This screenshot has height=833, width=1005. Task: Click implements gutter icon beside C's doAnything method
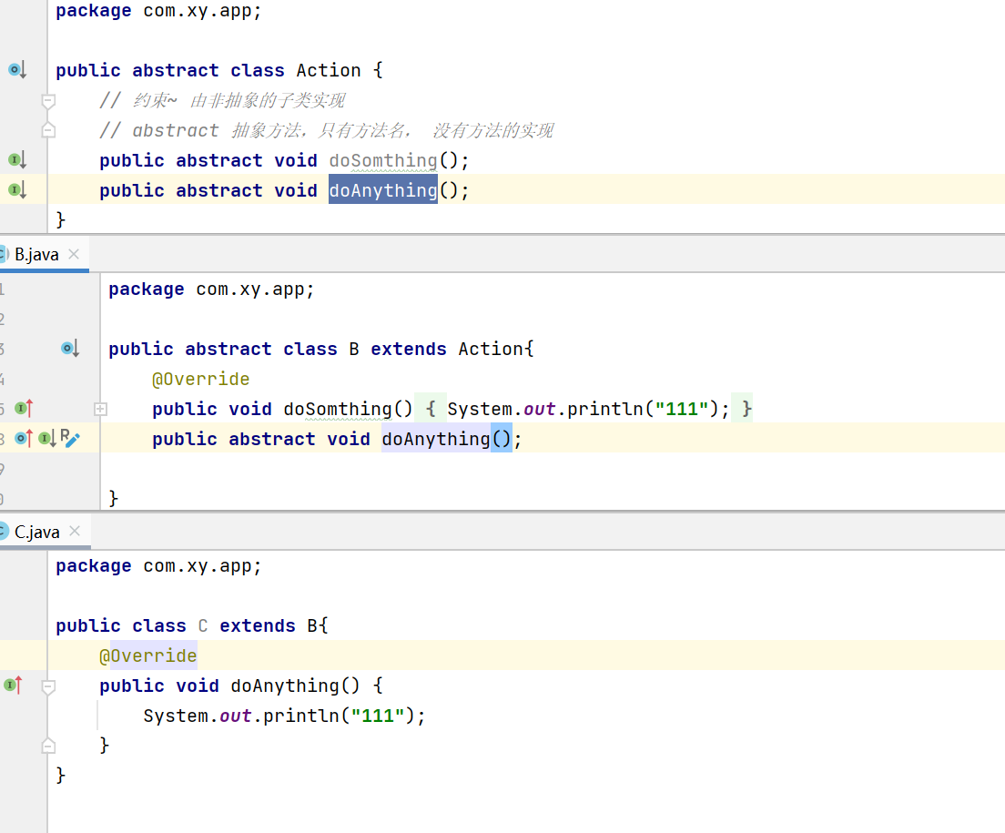click(x=14, y=686)
